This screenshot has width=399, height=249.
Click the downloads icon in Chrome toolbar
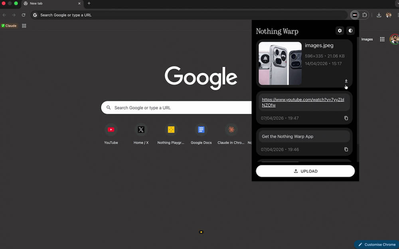(x=378, y=15)
